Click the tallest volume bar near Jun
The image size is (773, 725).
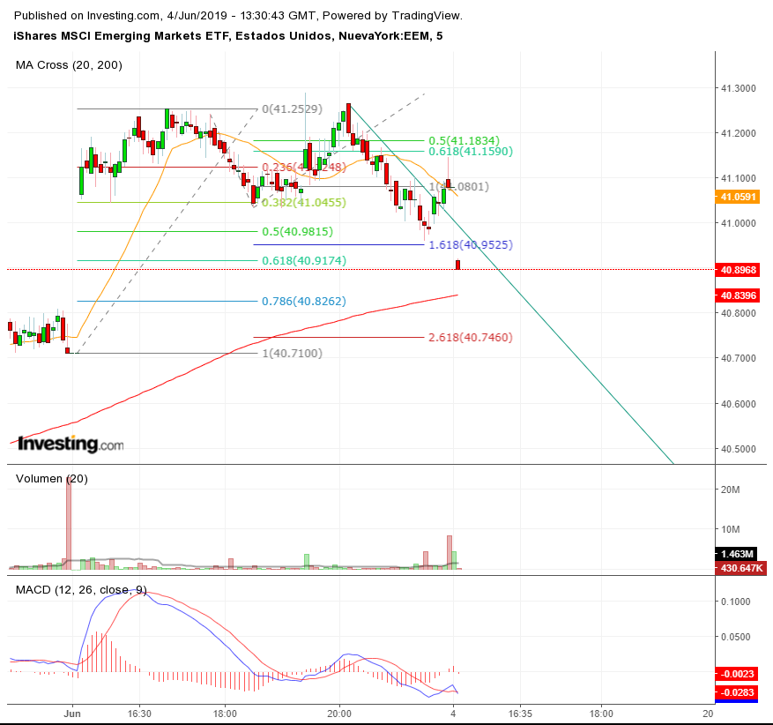[69, 523]
